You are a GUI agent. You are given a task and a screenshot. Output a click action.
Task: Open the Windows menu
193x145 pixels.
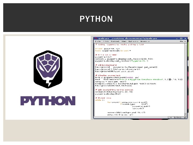click(145, 41)
